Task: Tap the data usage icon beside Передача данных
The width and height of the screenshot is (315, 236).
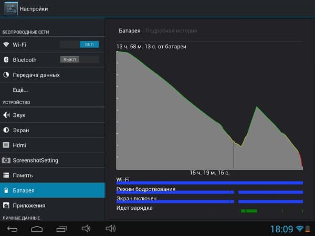Action: pyautogui.click(x=6, y=75)
